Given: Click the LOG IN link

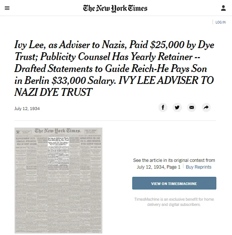Looking at the screenshot, I should 220,22.
